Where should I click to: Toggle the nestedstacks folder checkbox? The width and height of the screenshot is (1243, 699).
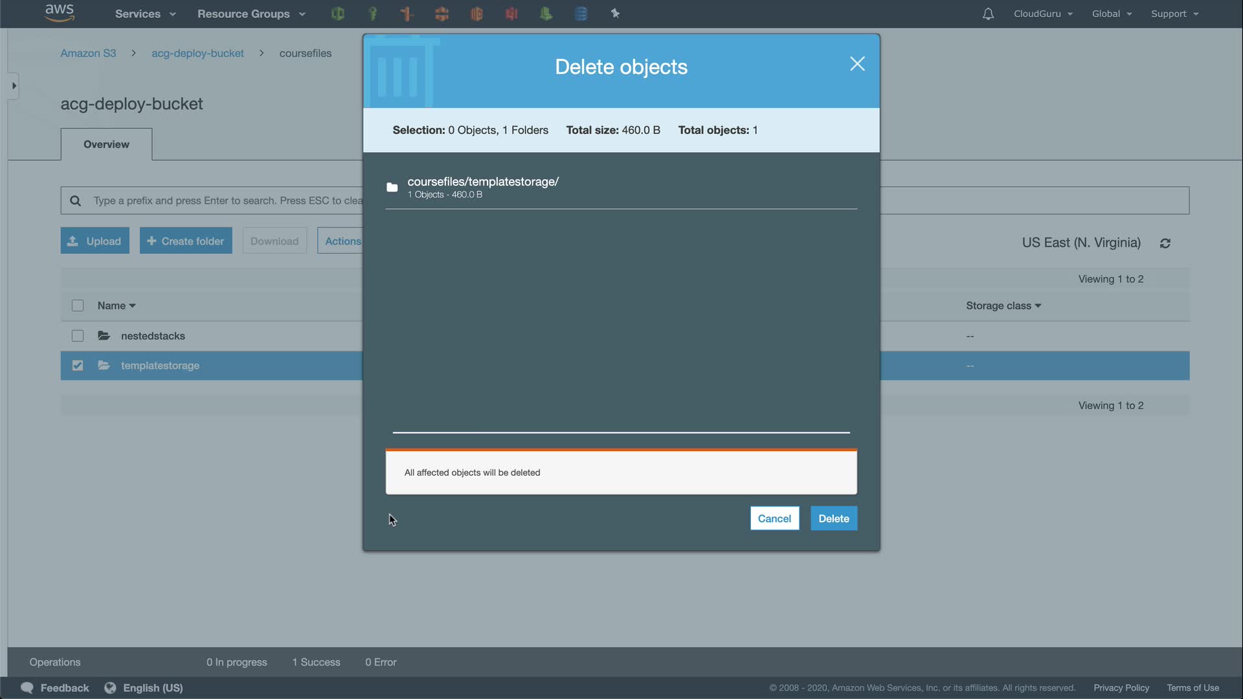[x=78, y=336]
